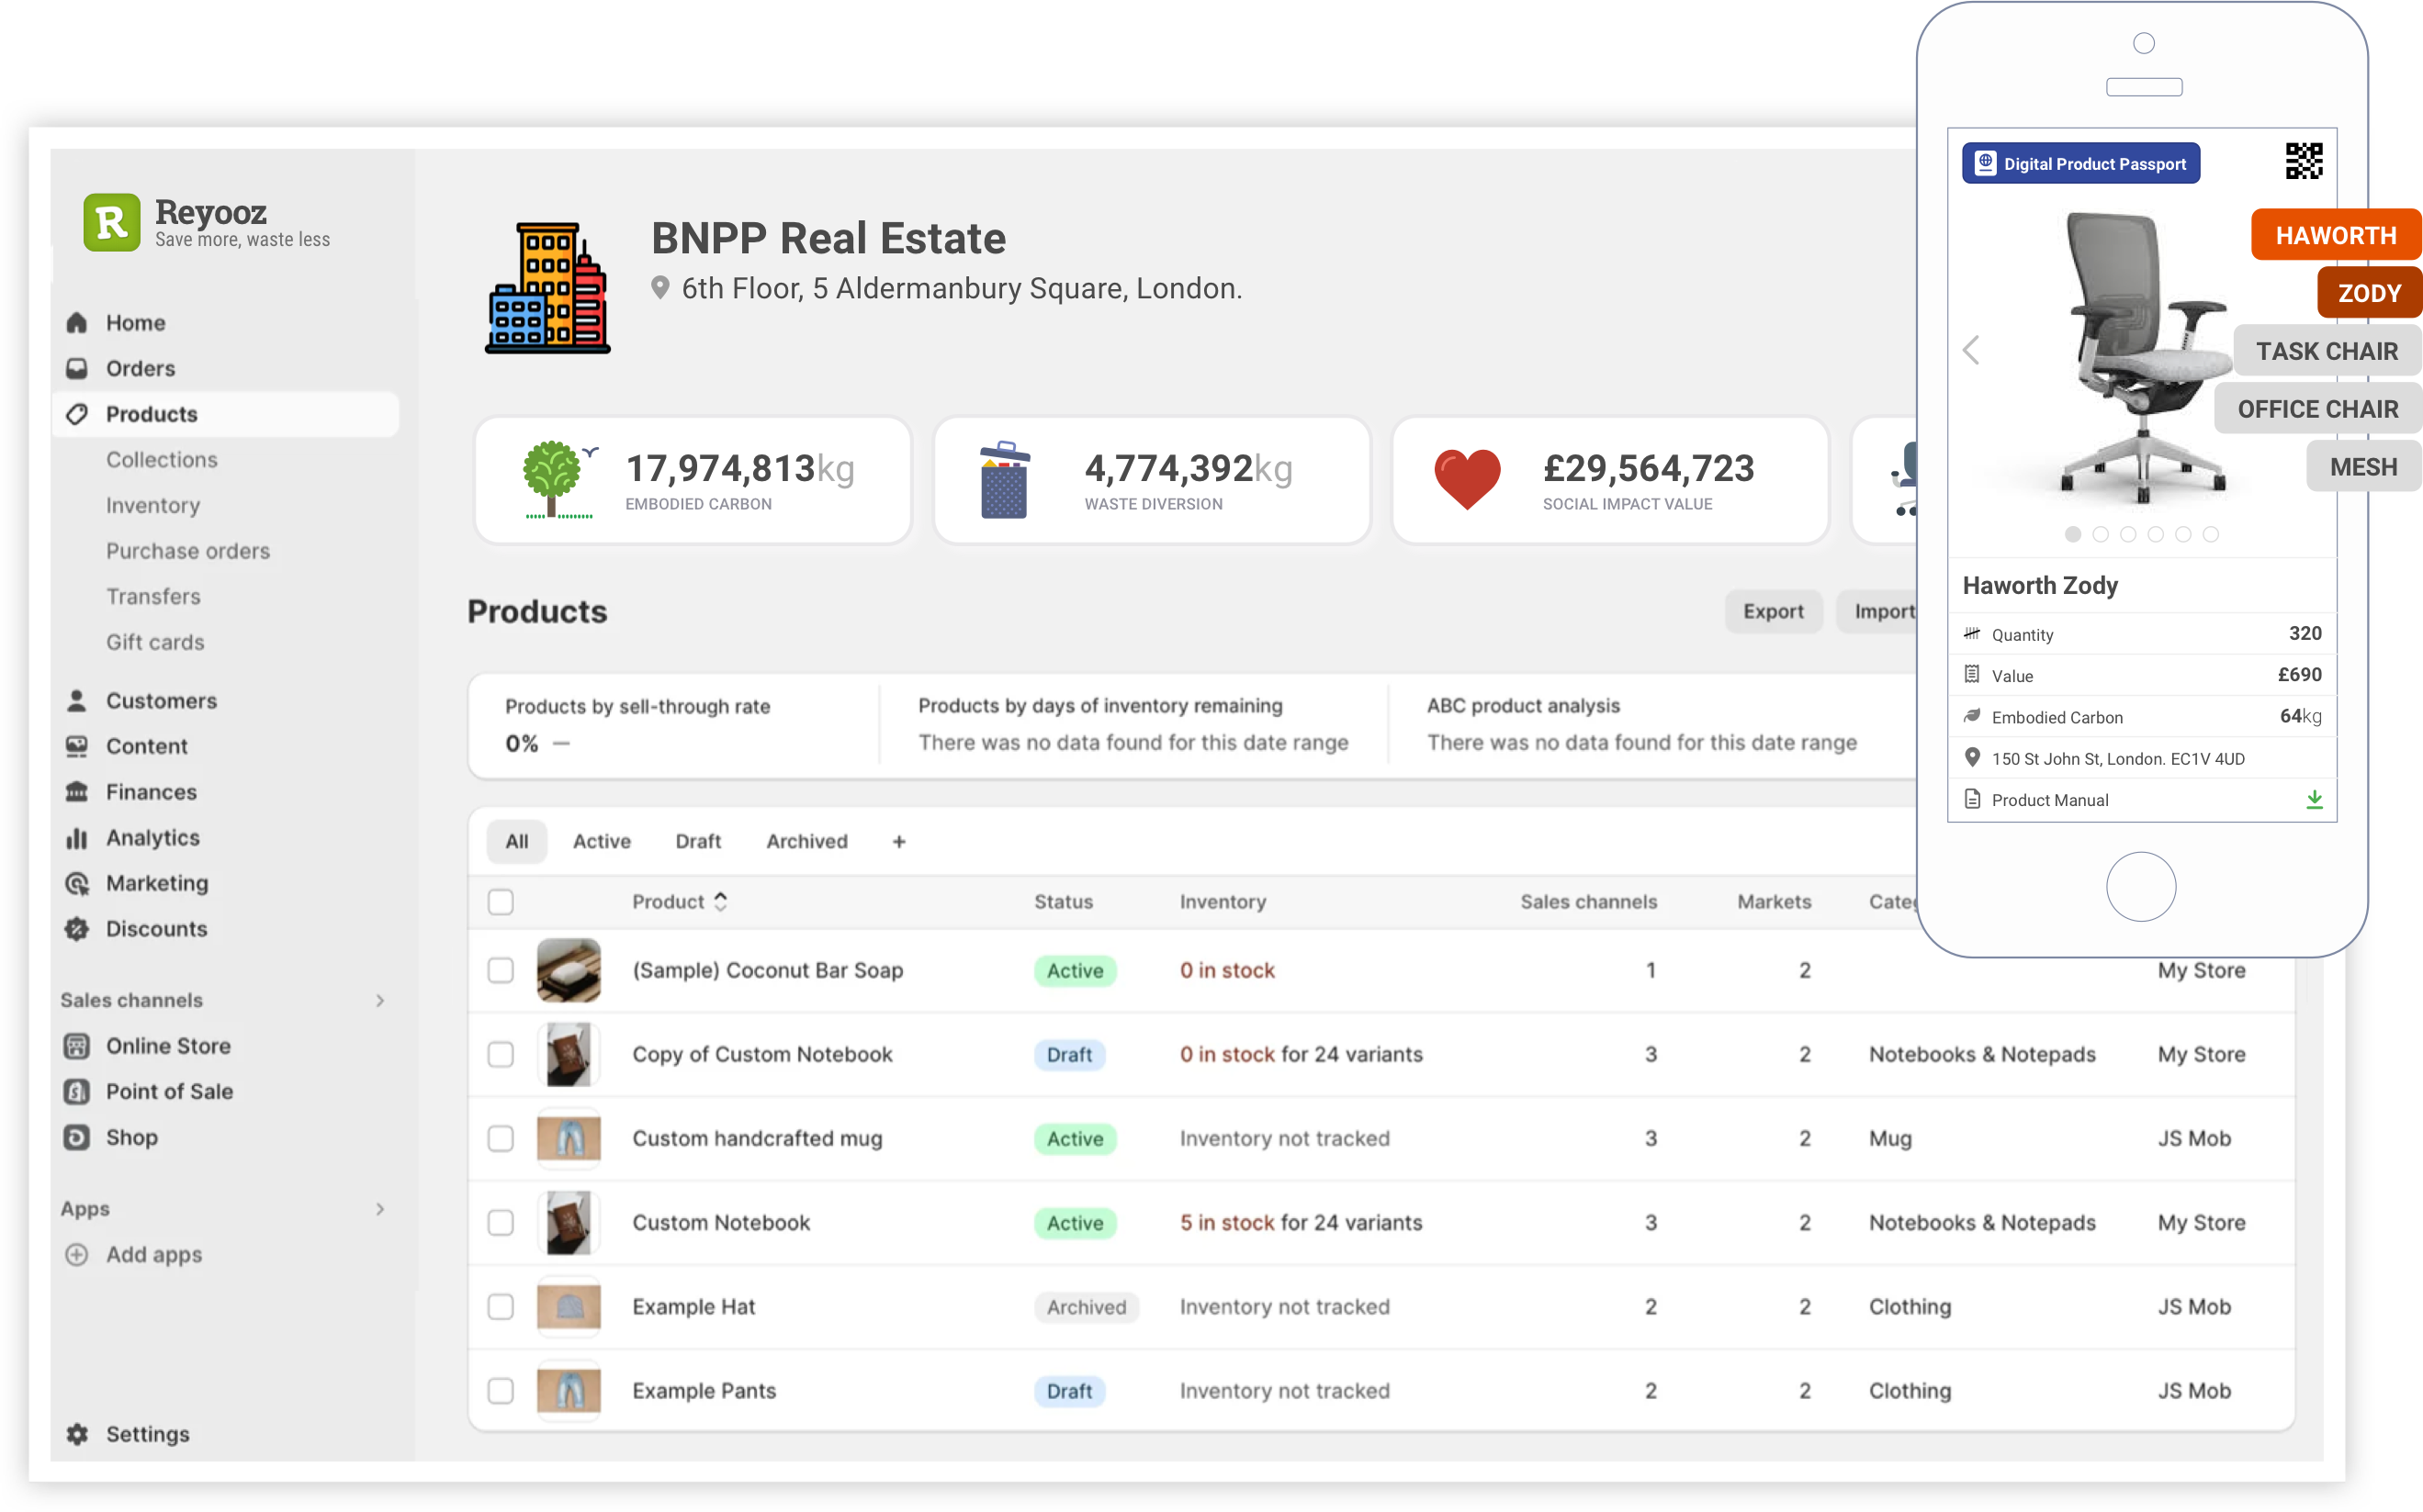Click the Home icon in sidebar

[x=77, y=323]
